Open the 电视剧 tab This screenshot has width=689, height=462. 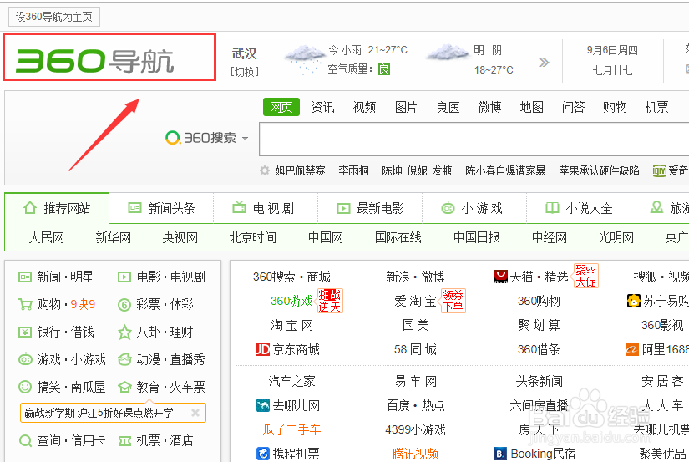pos(266,208)
